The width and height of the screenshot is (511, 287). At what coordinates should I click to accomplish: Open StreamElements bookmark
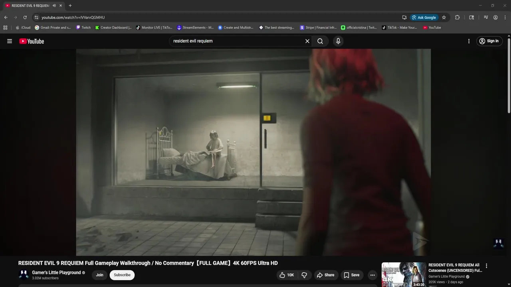pos(195,28)
